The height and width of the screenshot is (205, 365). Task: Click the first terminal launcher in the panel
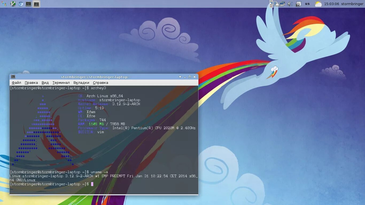coord(28,4)
